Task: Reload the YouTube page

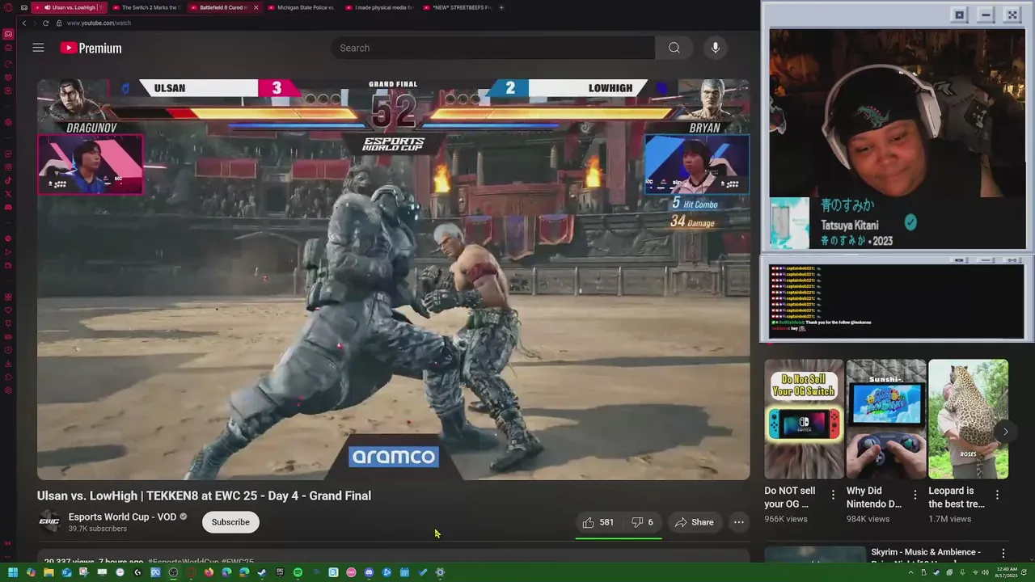Action: click(45, 23)
